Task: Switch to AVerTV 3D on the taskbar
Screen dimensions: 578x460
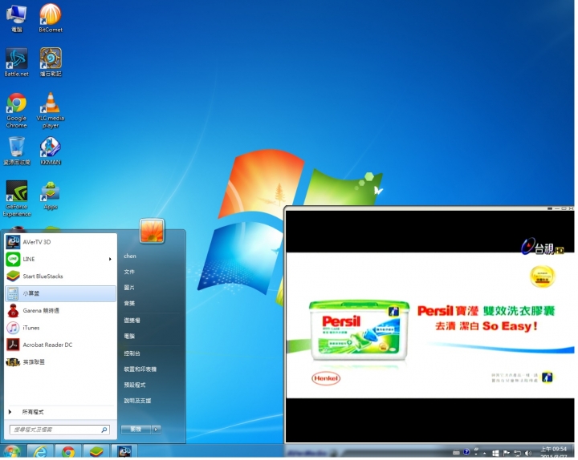Action: point(124,451)
